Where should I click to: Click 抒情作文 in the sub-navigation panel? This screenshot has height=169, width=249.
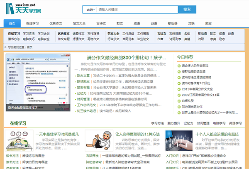(78, 39)
